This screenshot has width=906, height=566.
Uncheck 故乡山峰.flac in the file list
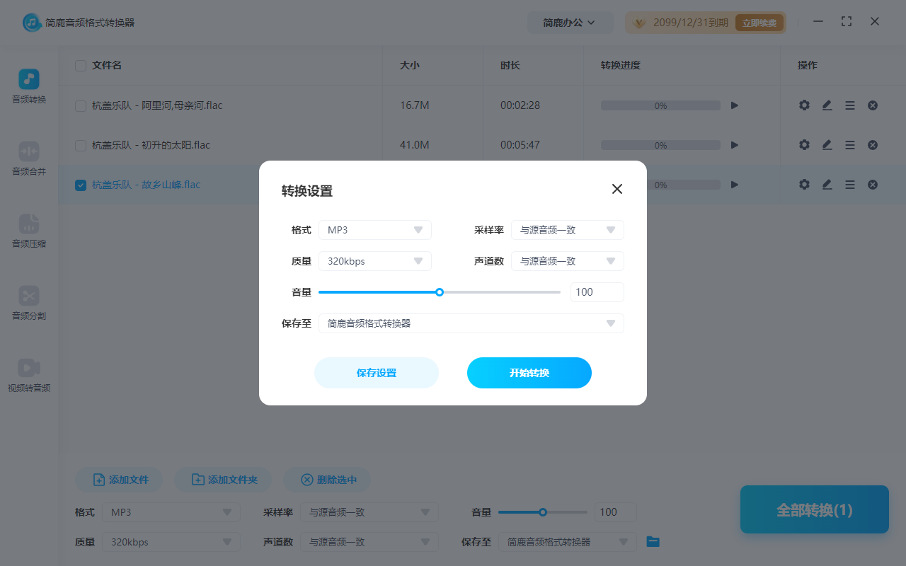tap(80, 185)
